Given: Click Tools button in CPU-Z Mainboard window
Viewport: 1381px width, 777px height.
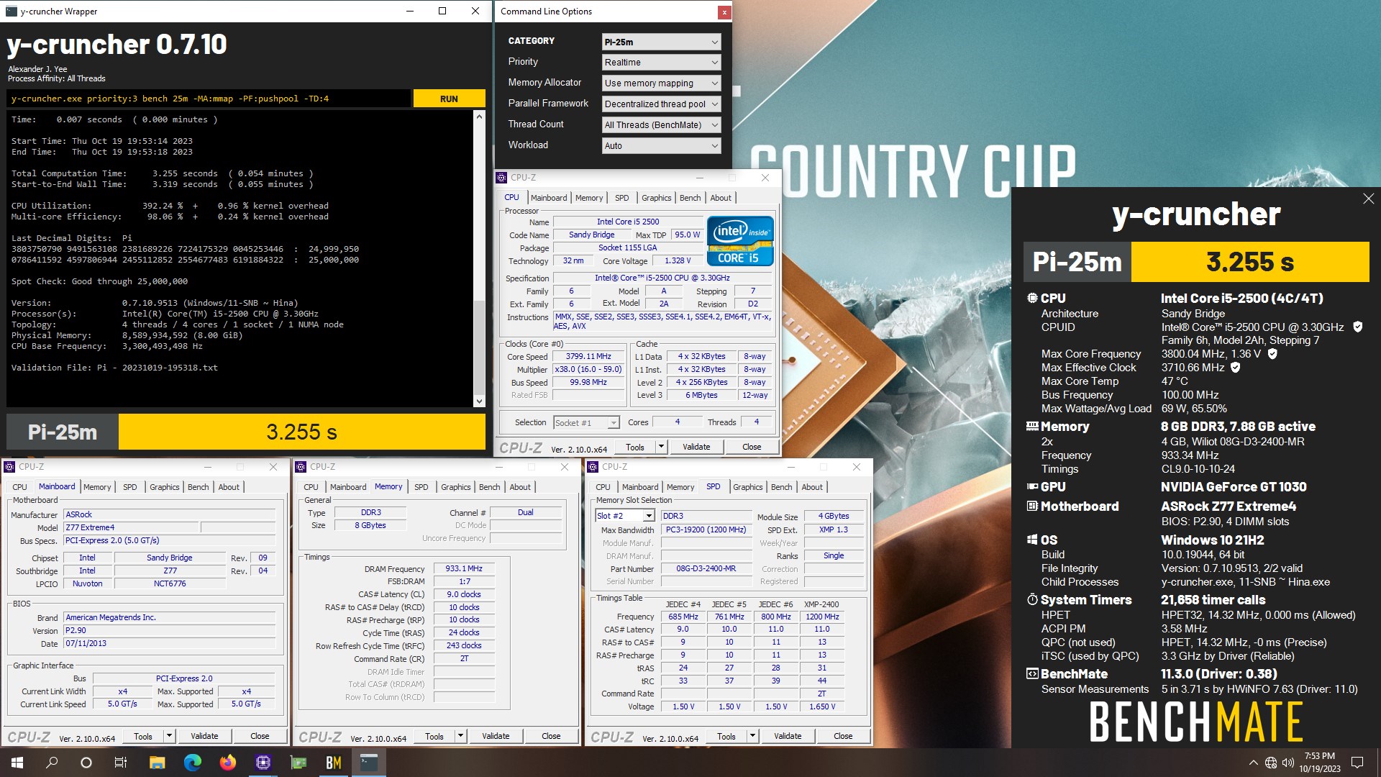Looking at the screenshot, I should [x=143, y=736].
